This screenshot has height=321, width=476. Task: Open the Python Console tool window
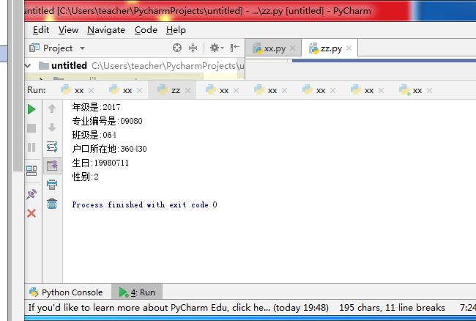pyautogui.click(x=66, y=292)
